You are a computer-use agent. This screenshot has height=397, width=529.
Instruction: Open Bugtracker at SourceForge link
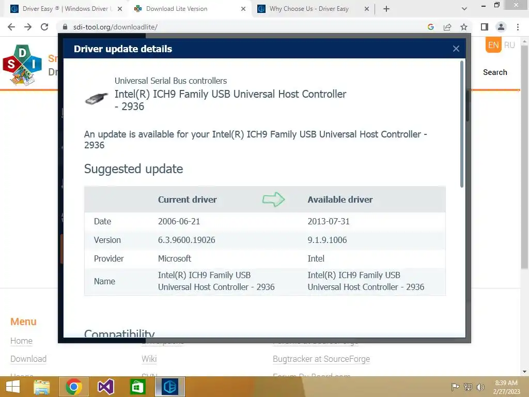(321, 359)
